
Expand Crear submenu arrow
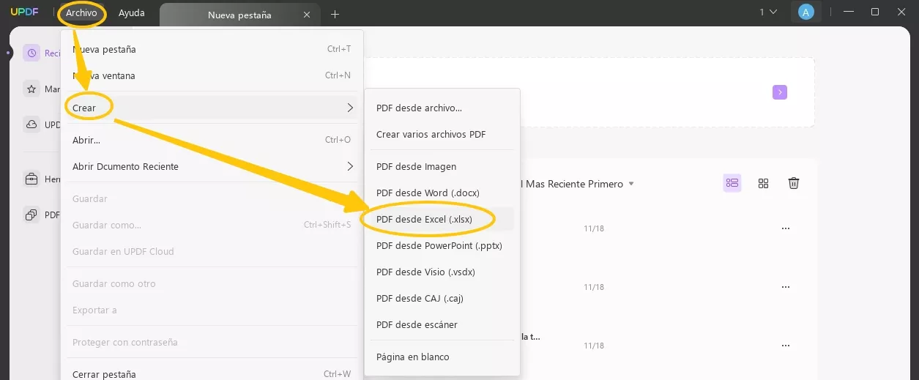tap(350, 108)
